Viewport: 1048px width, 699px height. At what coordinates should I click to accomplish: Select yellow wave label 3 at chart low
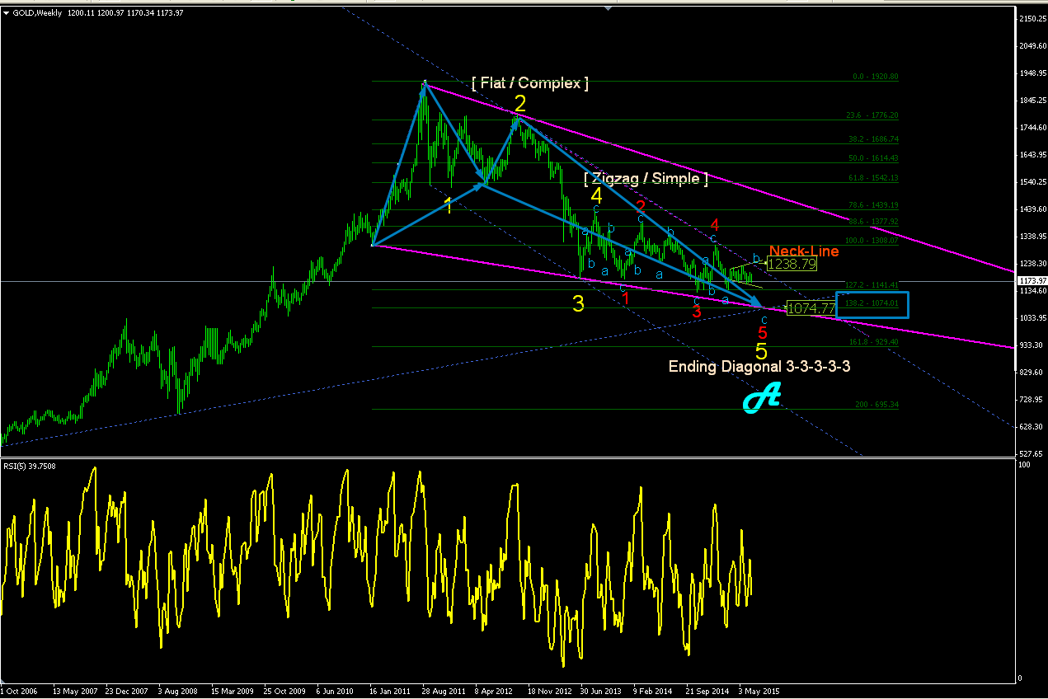(579, 303)
